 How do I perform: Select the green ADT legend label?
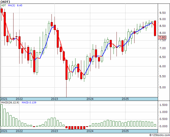(x=3, y=6)
